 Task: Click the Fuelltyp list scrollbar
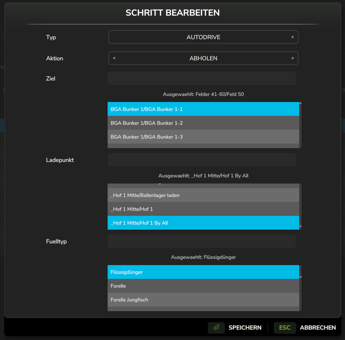point(300,288)
